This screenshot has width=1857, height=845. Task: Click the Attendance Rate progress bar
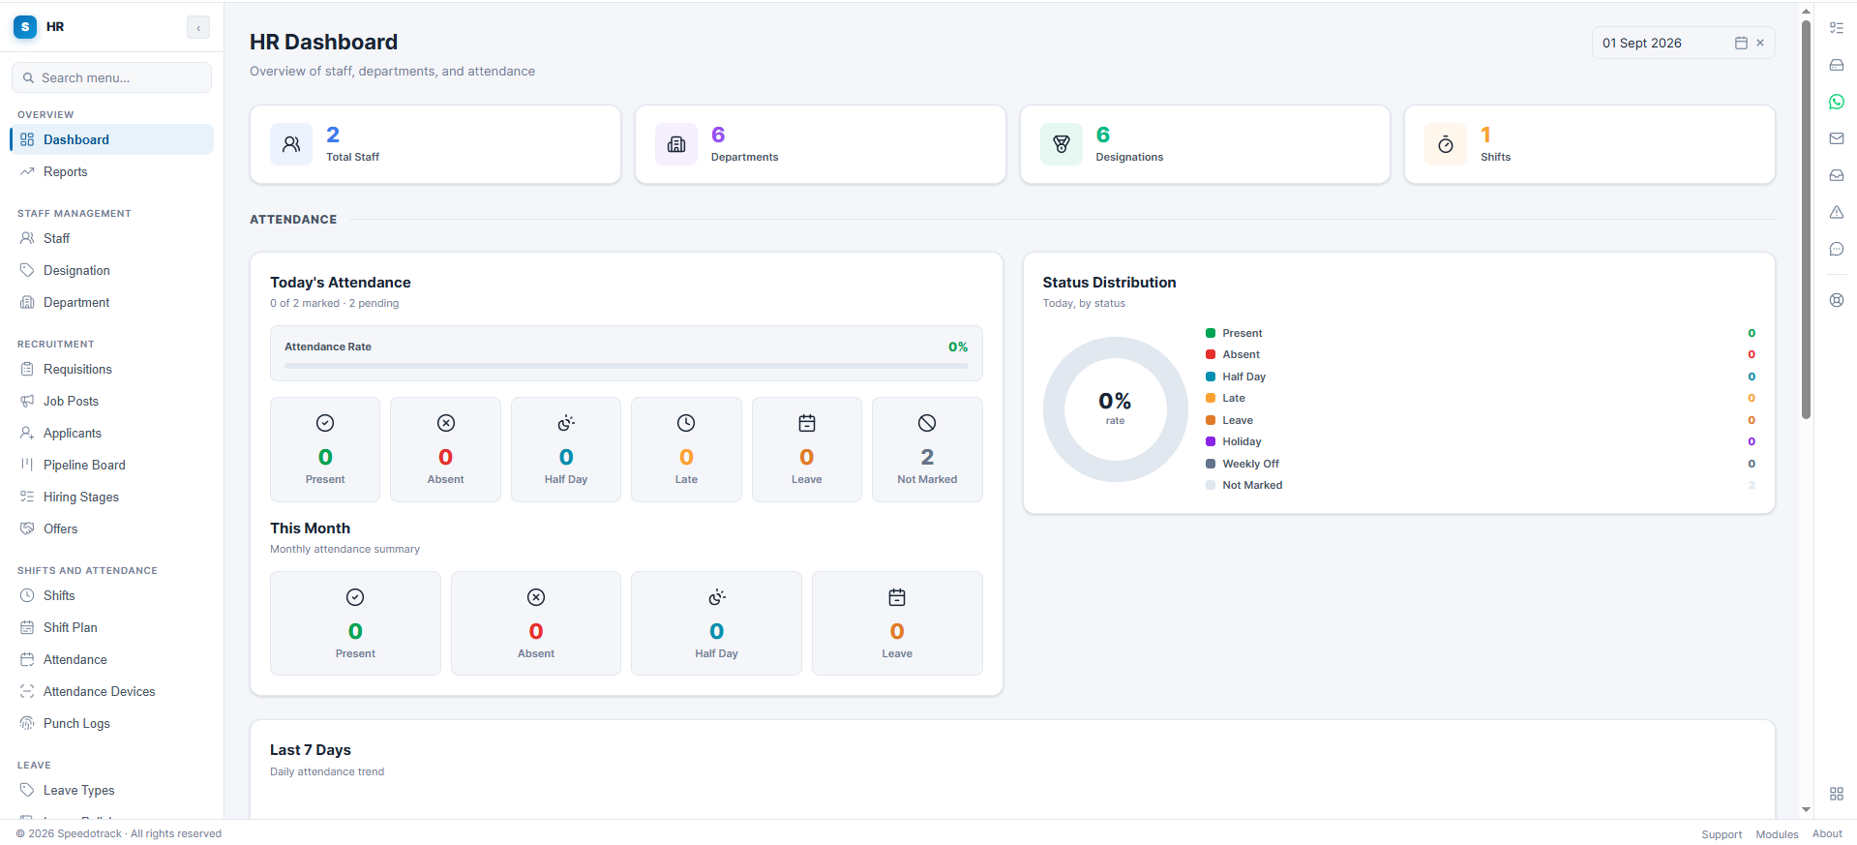coord(626,366)
